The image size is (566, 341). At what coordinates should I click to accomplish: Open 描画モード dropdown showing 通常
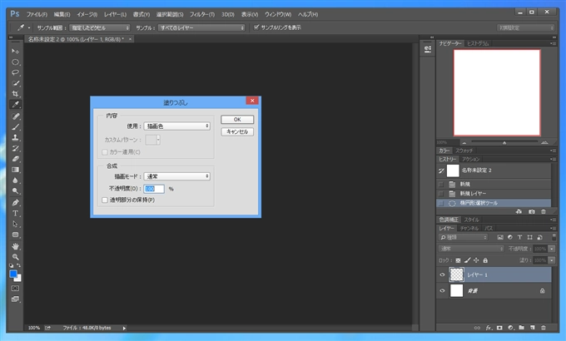tap(176, 176)
